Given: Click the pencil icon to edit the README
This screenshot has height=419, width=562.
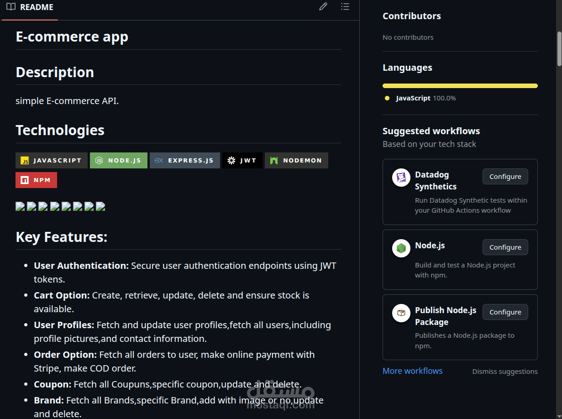Looking at the screenshot, I should pyautogui.click(x=323, y=6).
